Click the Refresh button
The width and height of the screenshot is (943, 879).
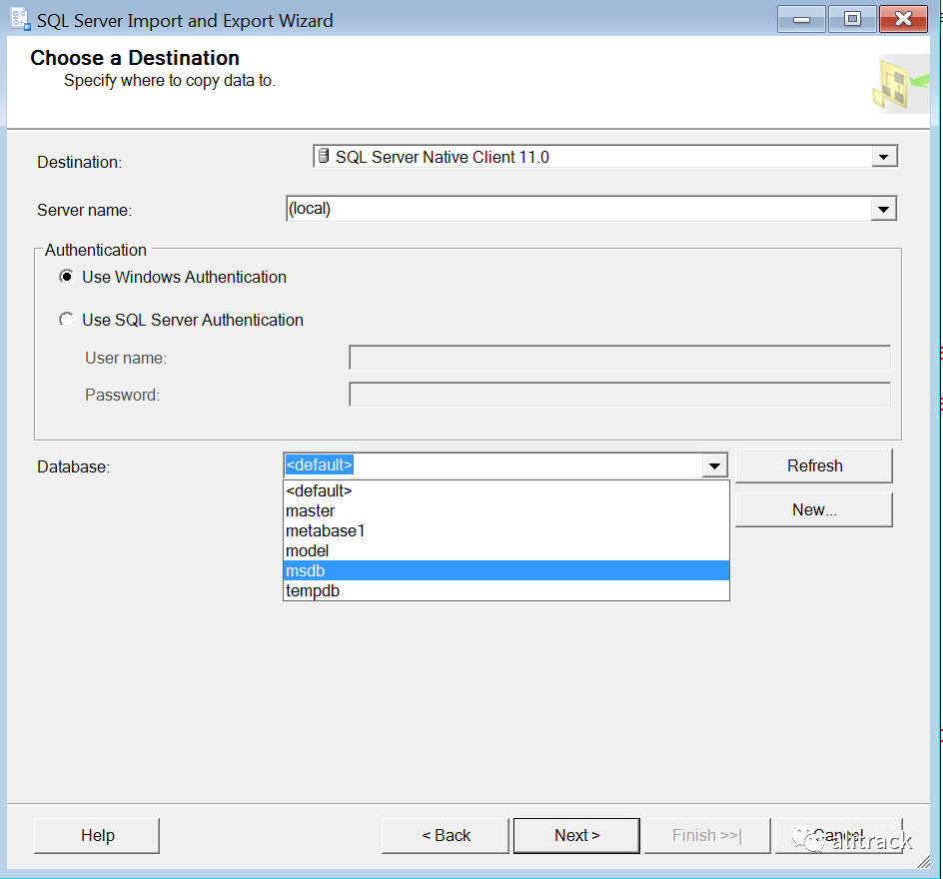[x=814, y=465]
